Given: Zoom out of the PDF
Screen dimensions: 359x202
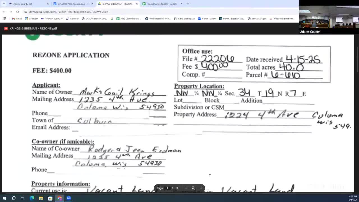Looking at the screenshot, I should pos(186,188).
